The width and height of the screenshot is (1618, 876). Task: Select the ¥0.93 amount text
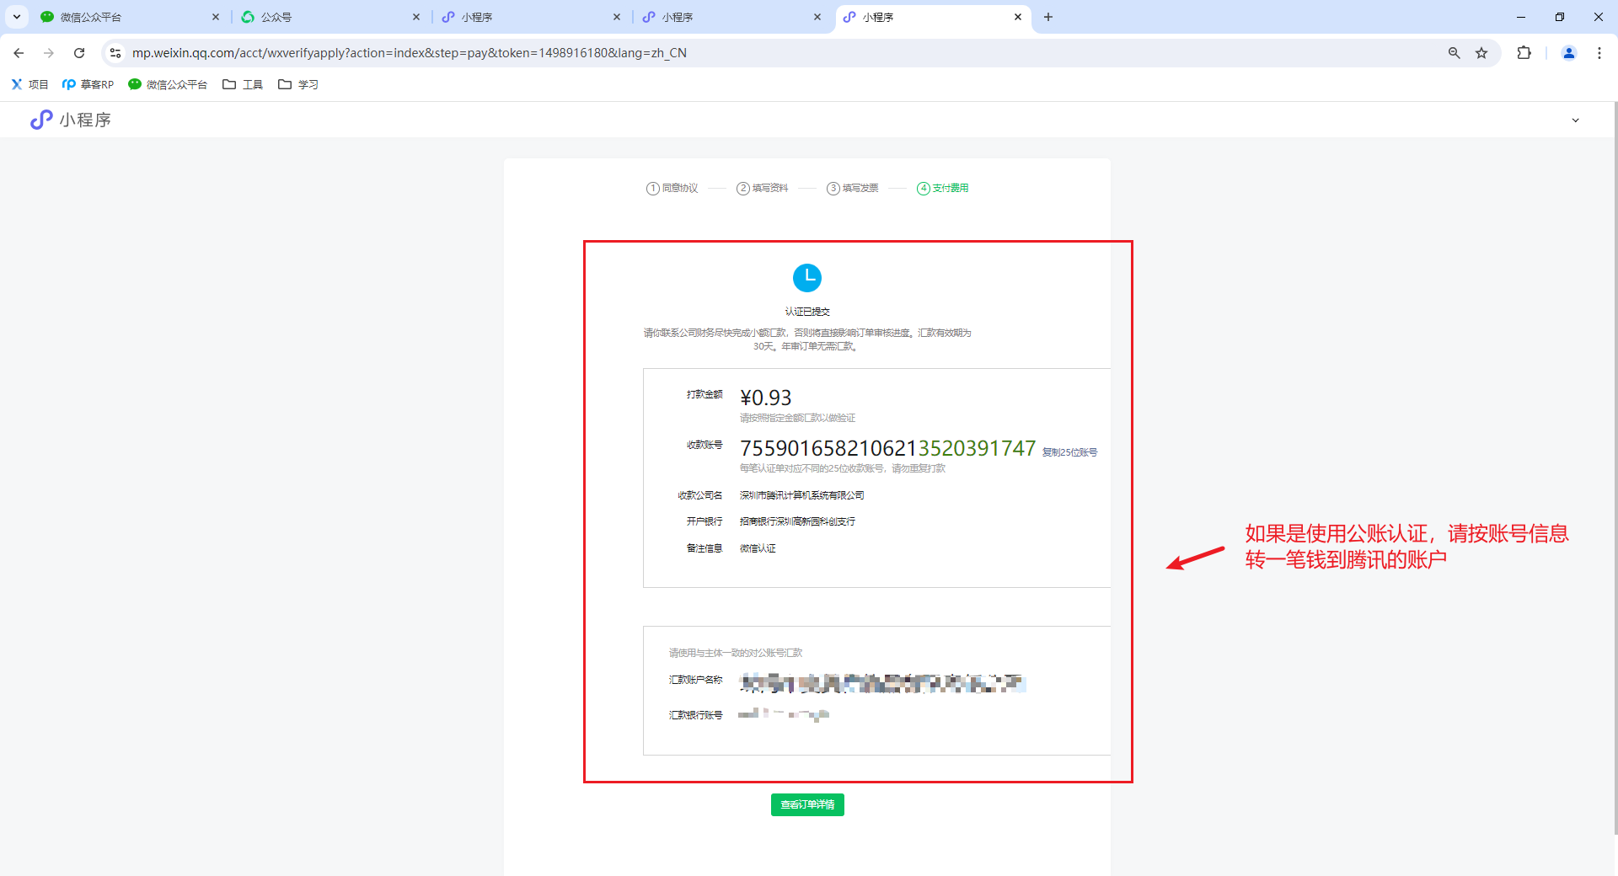pos(765,398)
